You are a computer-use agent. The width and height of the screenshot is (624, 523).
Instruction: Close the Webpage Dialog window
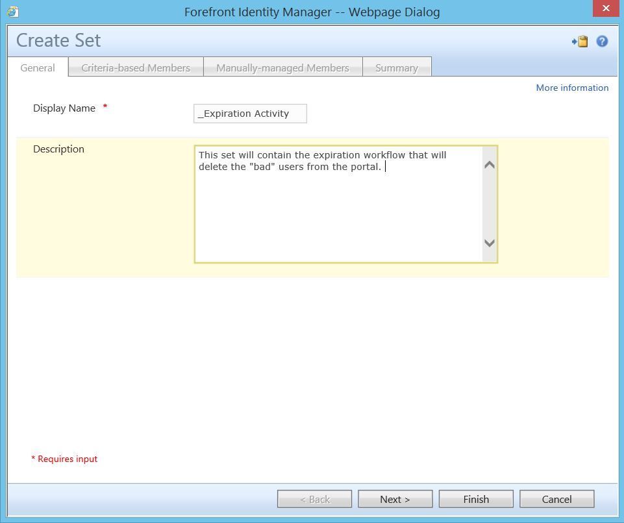point(606,8)
